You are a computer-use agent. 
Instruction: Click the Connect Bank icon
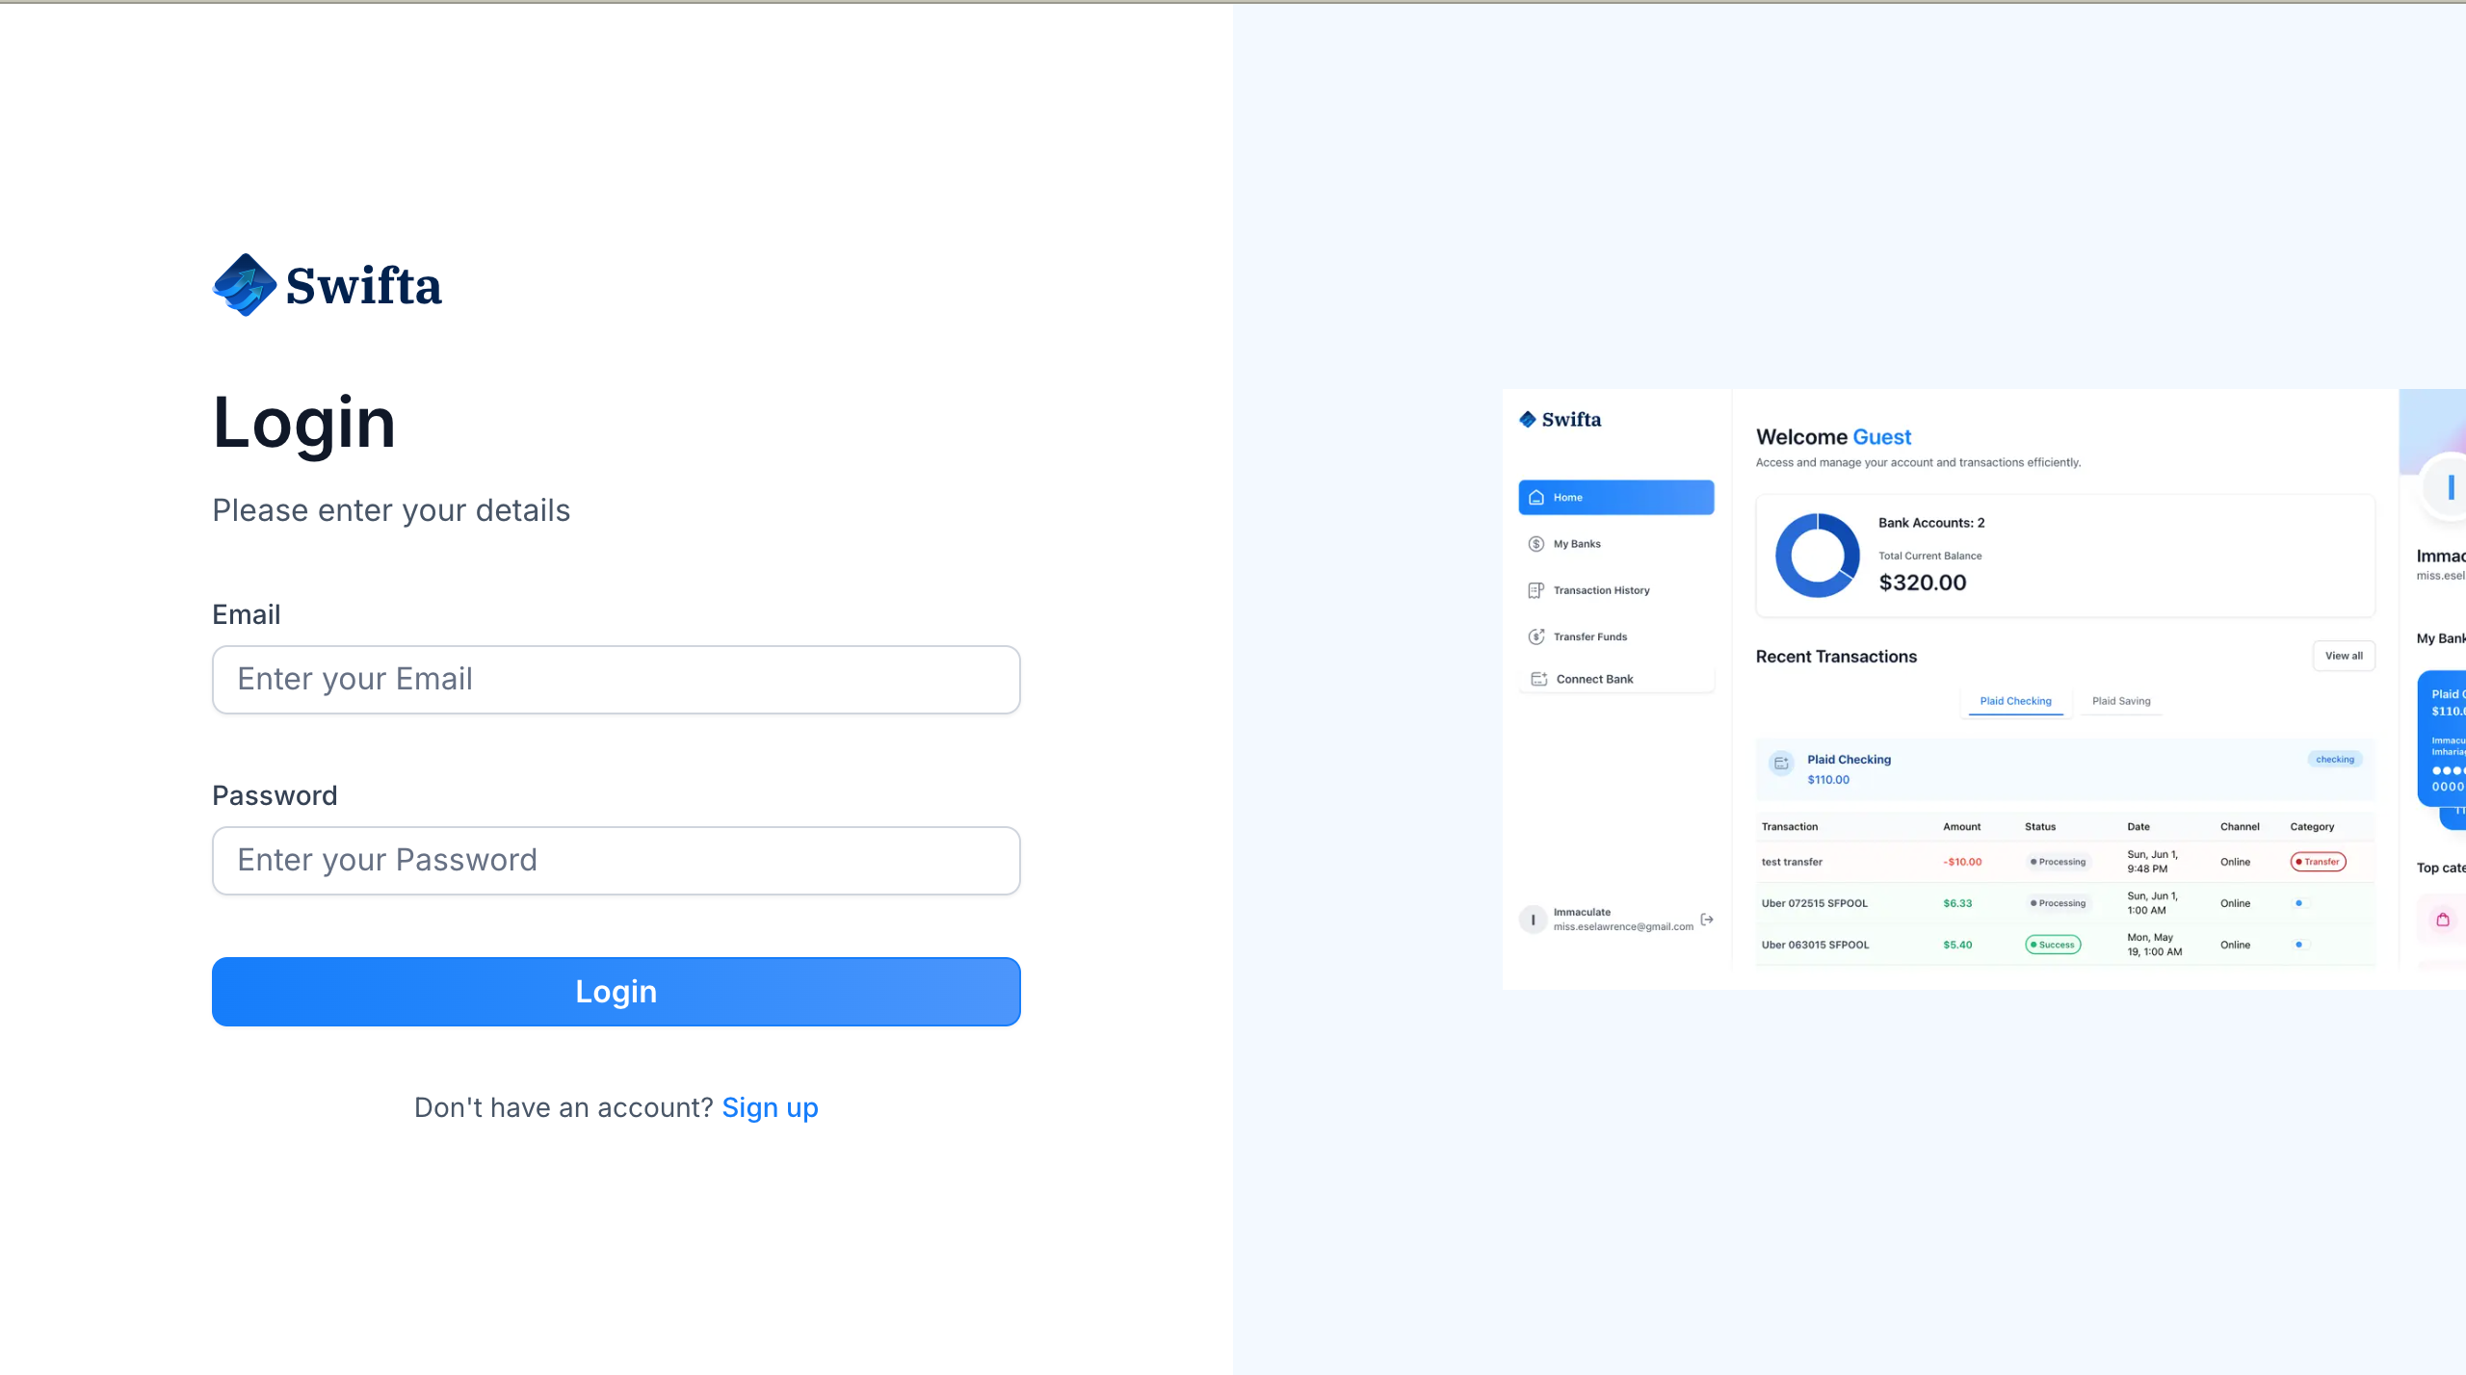pos(1539,679)
